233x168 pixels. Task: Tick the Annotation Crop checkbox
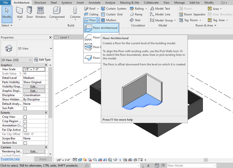tap(25, 126)
